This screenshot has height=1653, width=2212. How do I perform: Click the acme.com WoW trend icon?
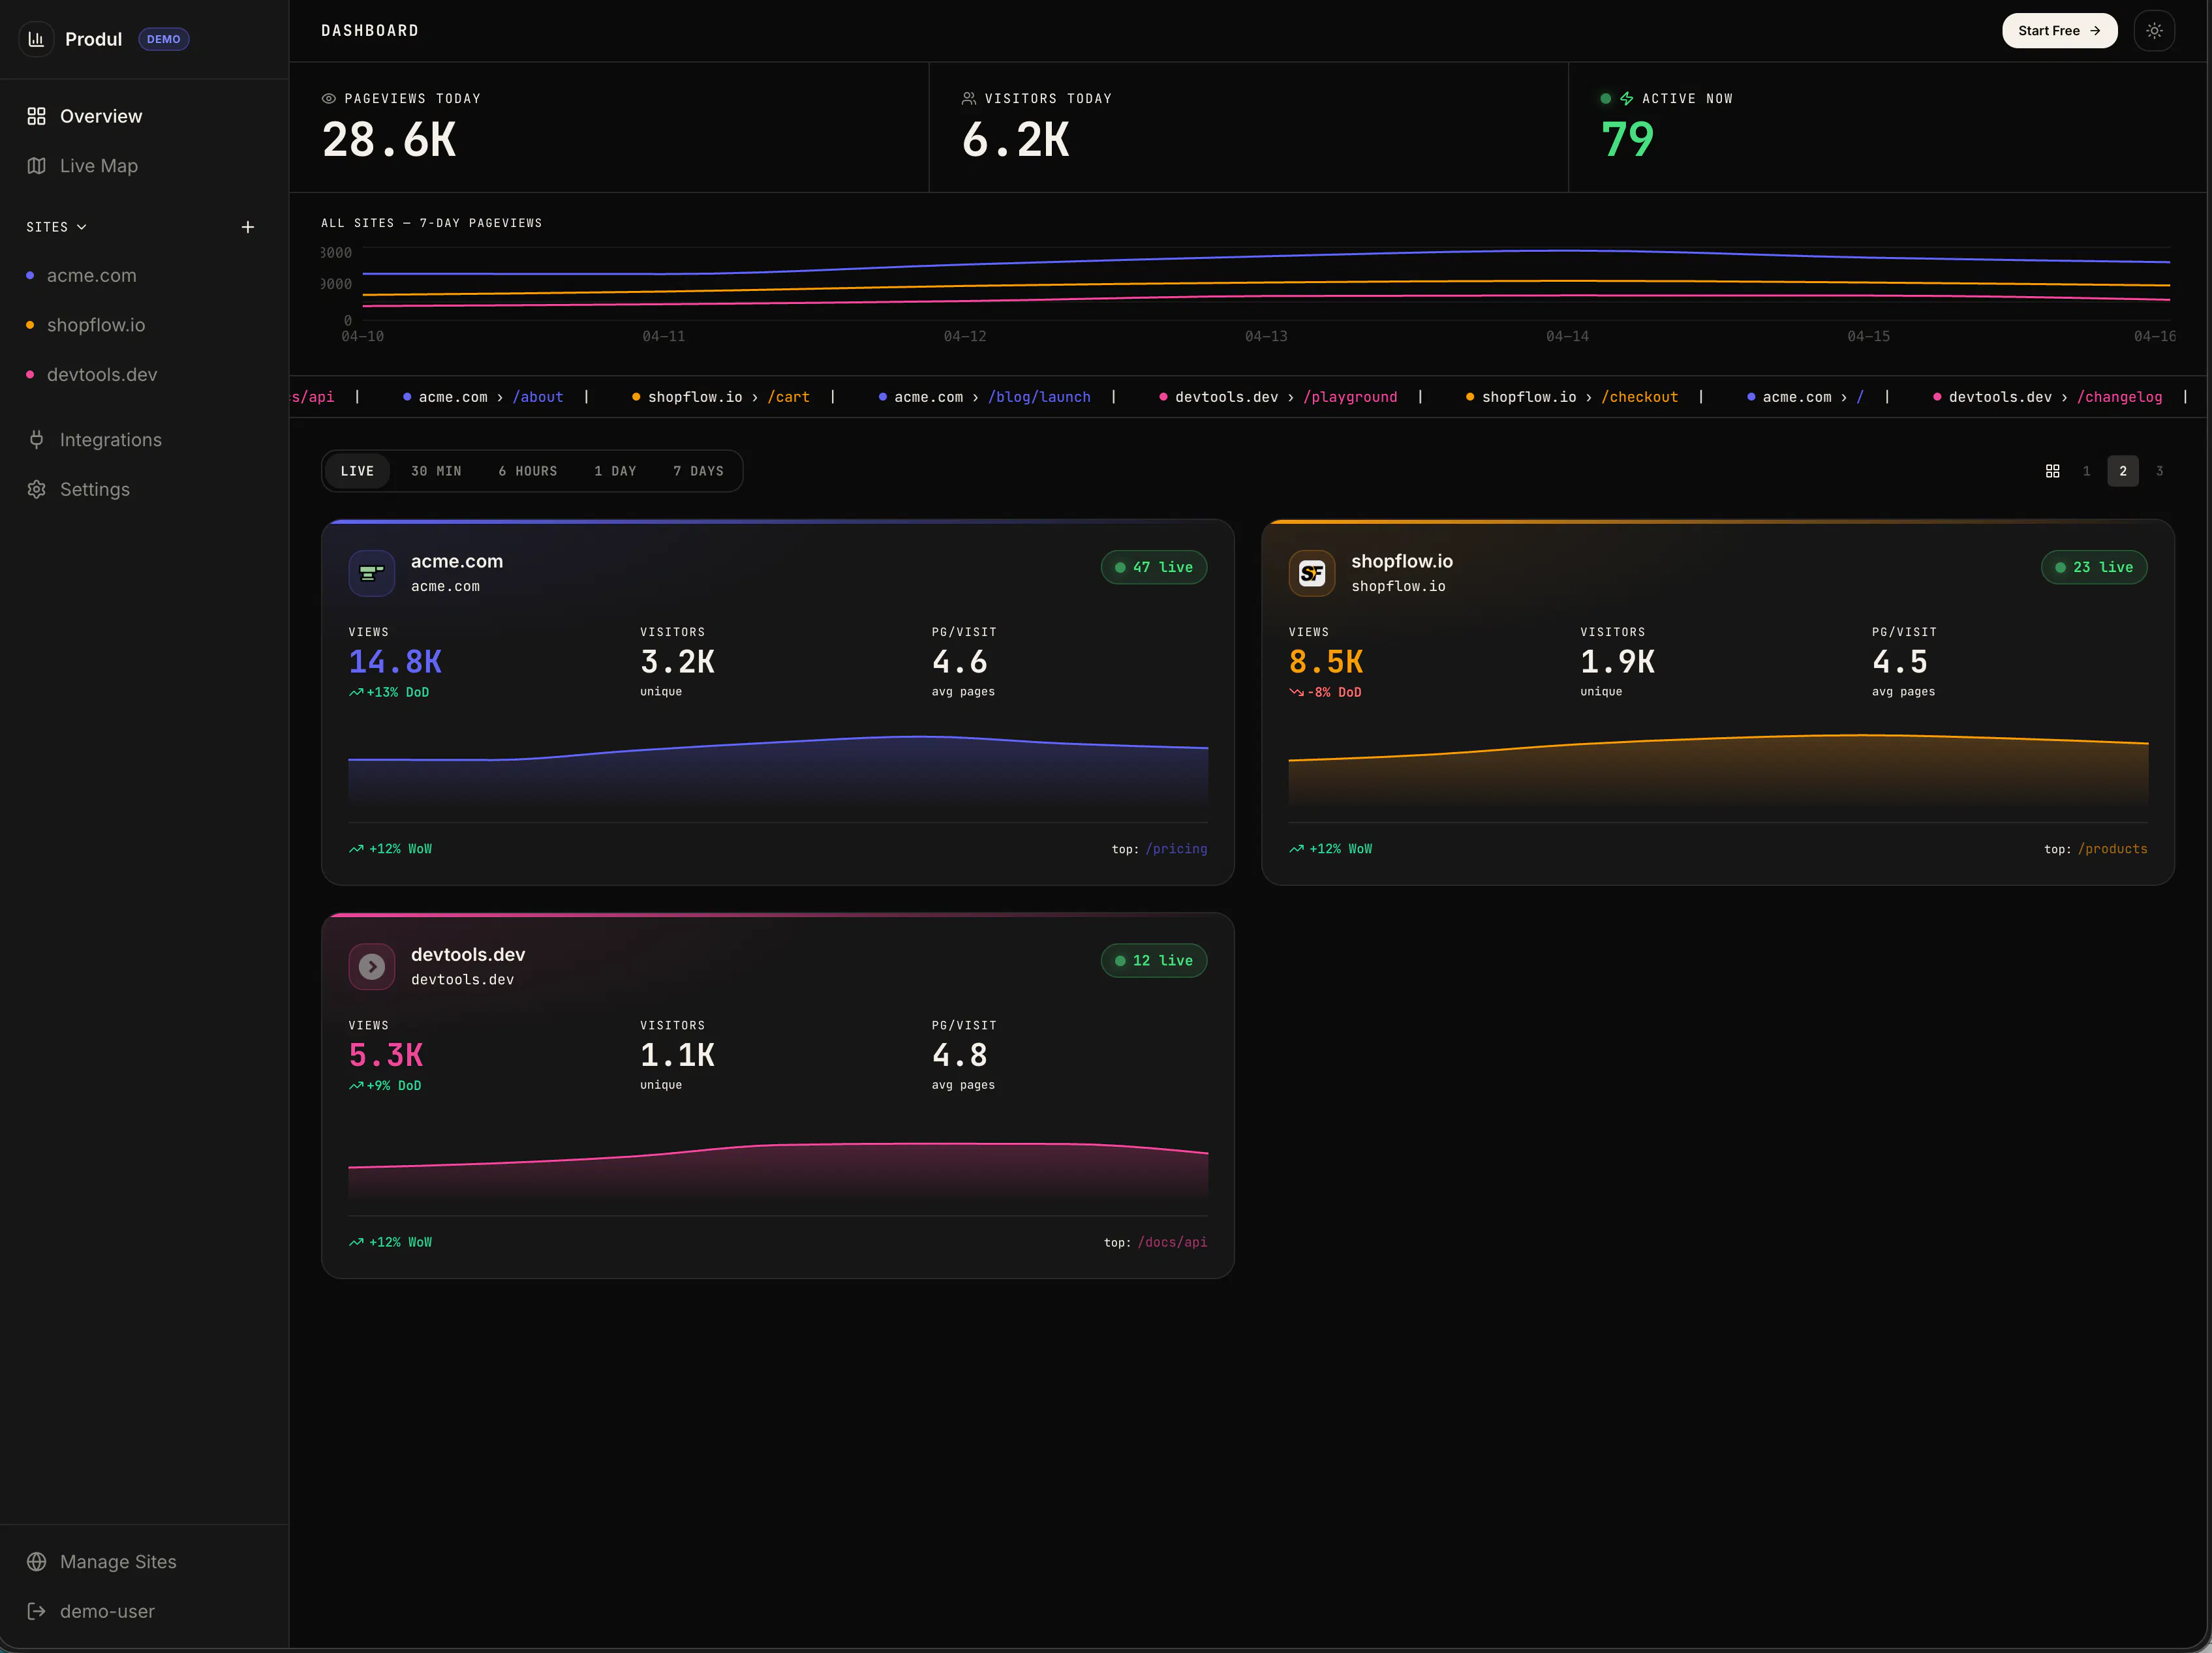coord(356,849)
